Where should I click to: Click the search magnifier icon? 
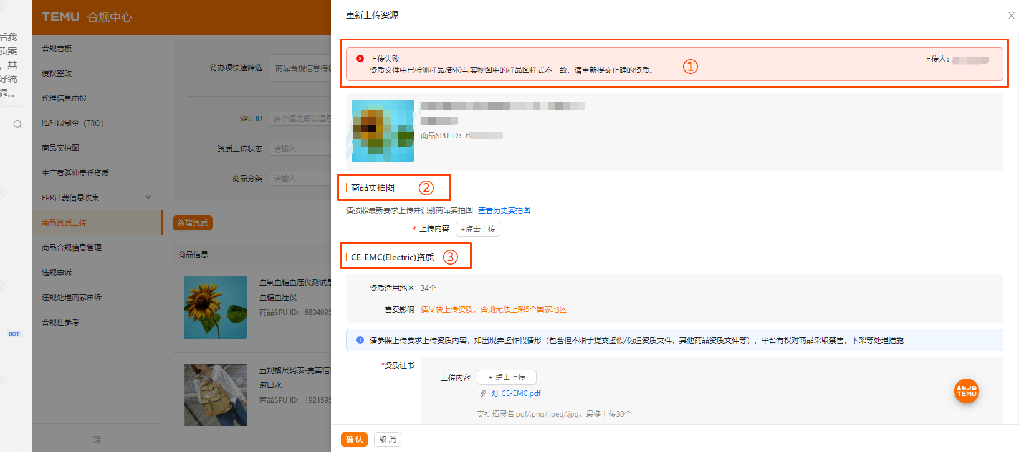pyautogui.click(x=17, y=125)
